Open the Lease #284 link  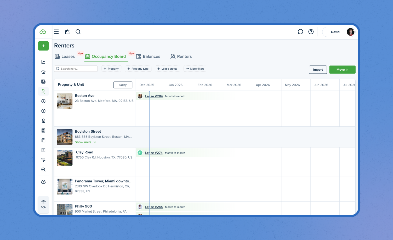tap(154, 96)
